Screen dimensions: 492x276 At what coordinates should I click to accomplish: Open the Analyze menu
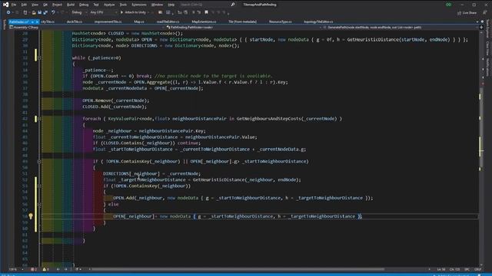pyautogui.click(x=109, y=5)
